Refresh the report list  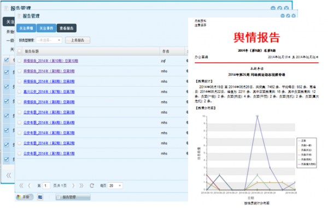click(92, 186)
